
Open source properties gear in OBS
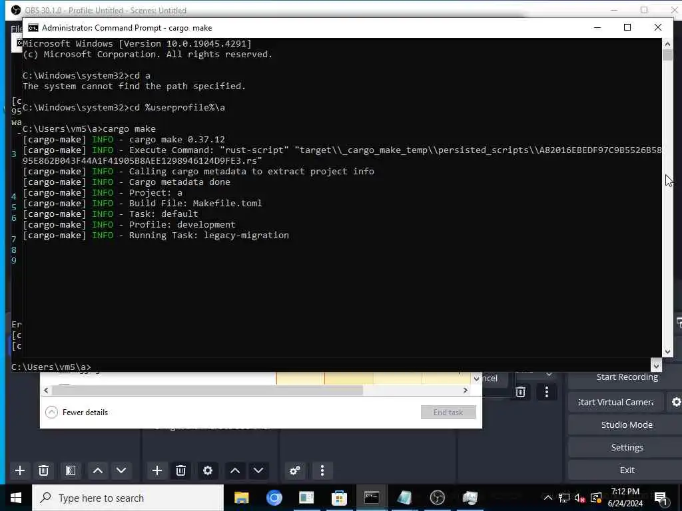(208, 470)
